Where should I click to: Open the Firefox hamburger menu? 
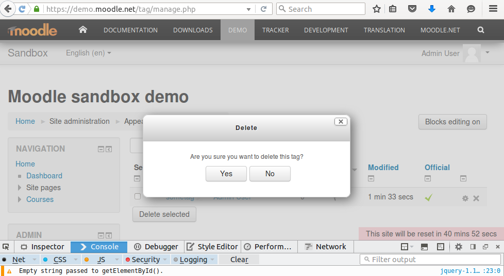point(493,9)
